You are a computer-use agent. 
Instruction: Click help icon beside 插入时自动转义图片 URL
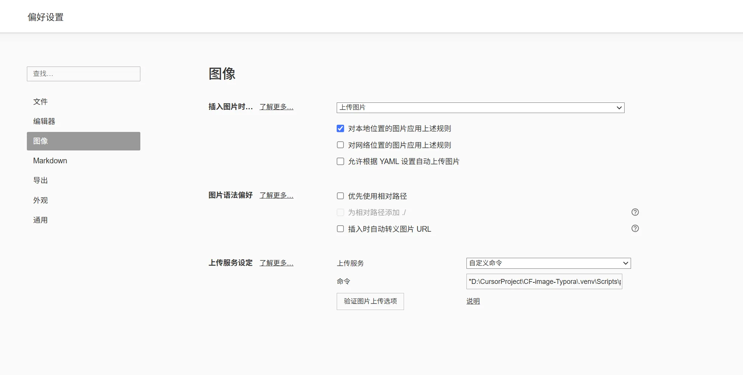tap(635, 228)
